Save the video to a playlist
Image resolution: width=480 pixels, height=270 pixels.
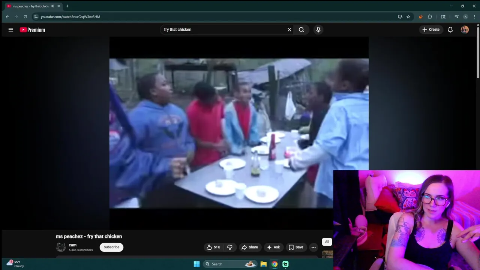coord(296,247)
